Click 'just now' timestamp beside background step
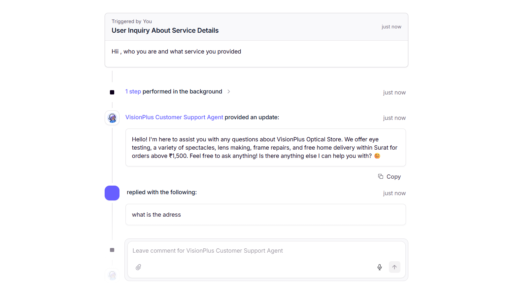Screen dimensions: 512x286 point(394,92)
